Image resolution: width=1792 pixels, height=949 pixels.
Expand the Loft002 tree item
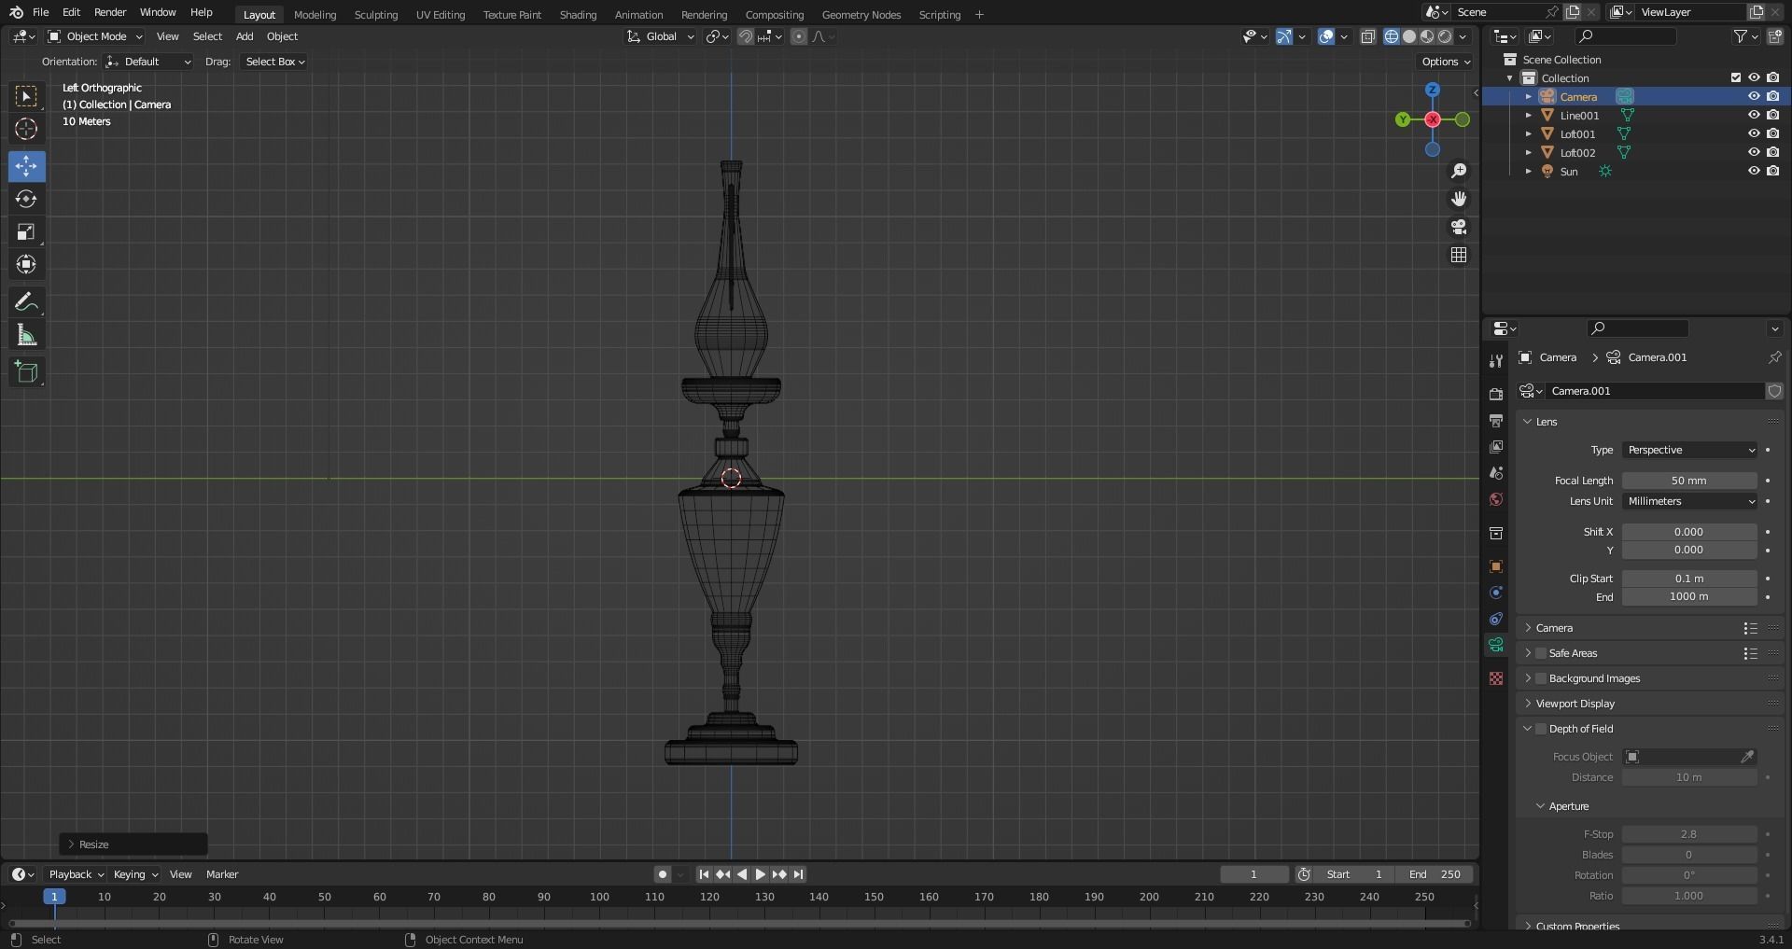1528,152
